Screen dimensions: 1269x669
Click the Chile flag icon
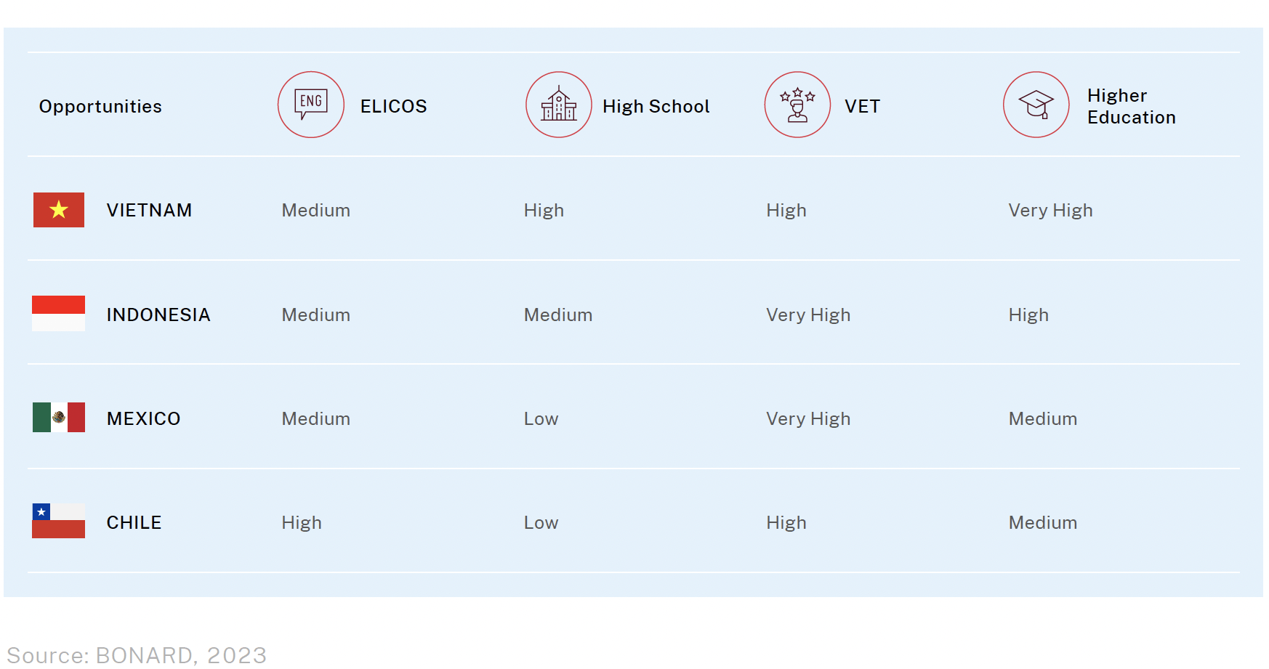click(x=59, y=521)
